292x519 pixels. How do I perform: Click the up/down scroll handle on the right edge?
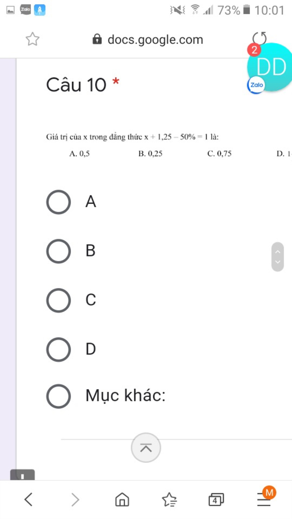point(277,257)
